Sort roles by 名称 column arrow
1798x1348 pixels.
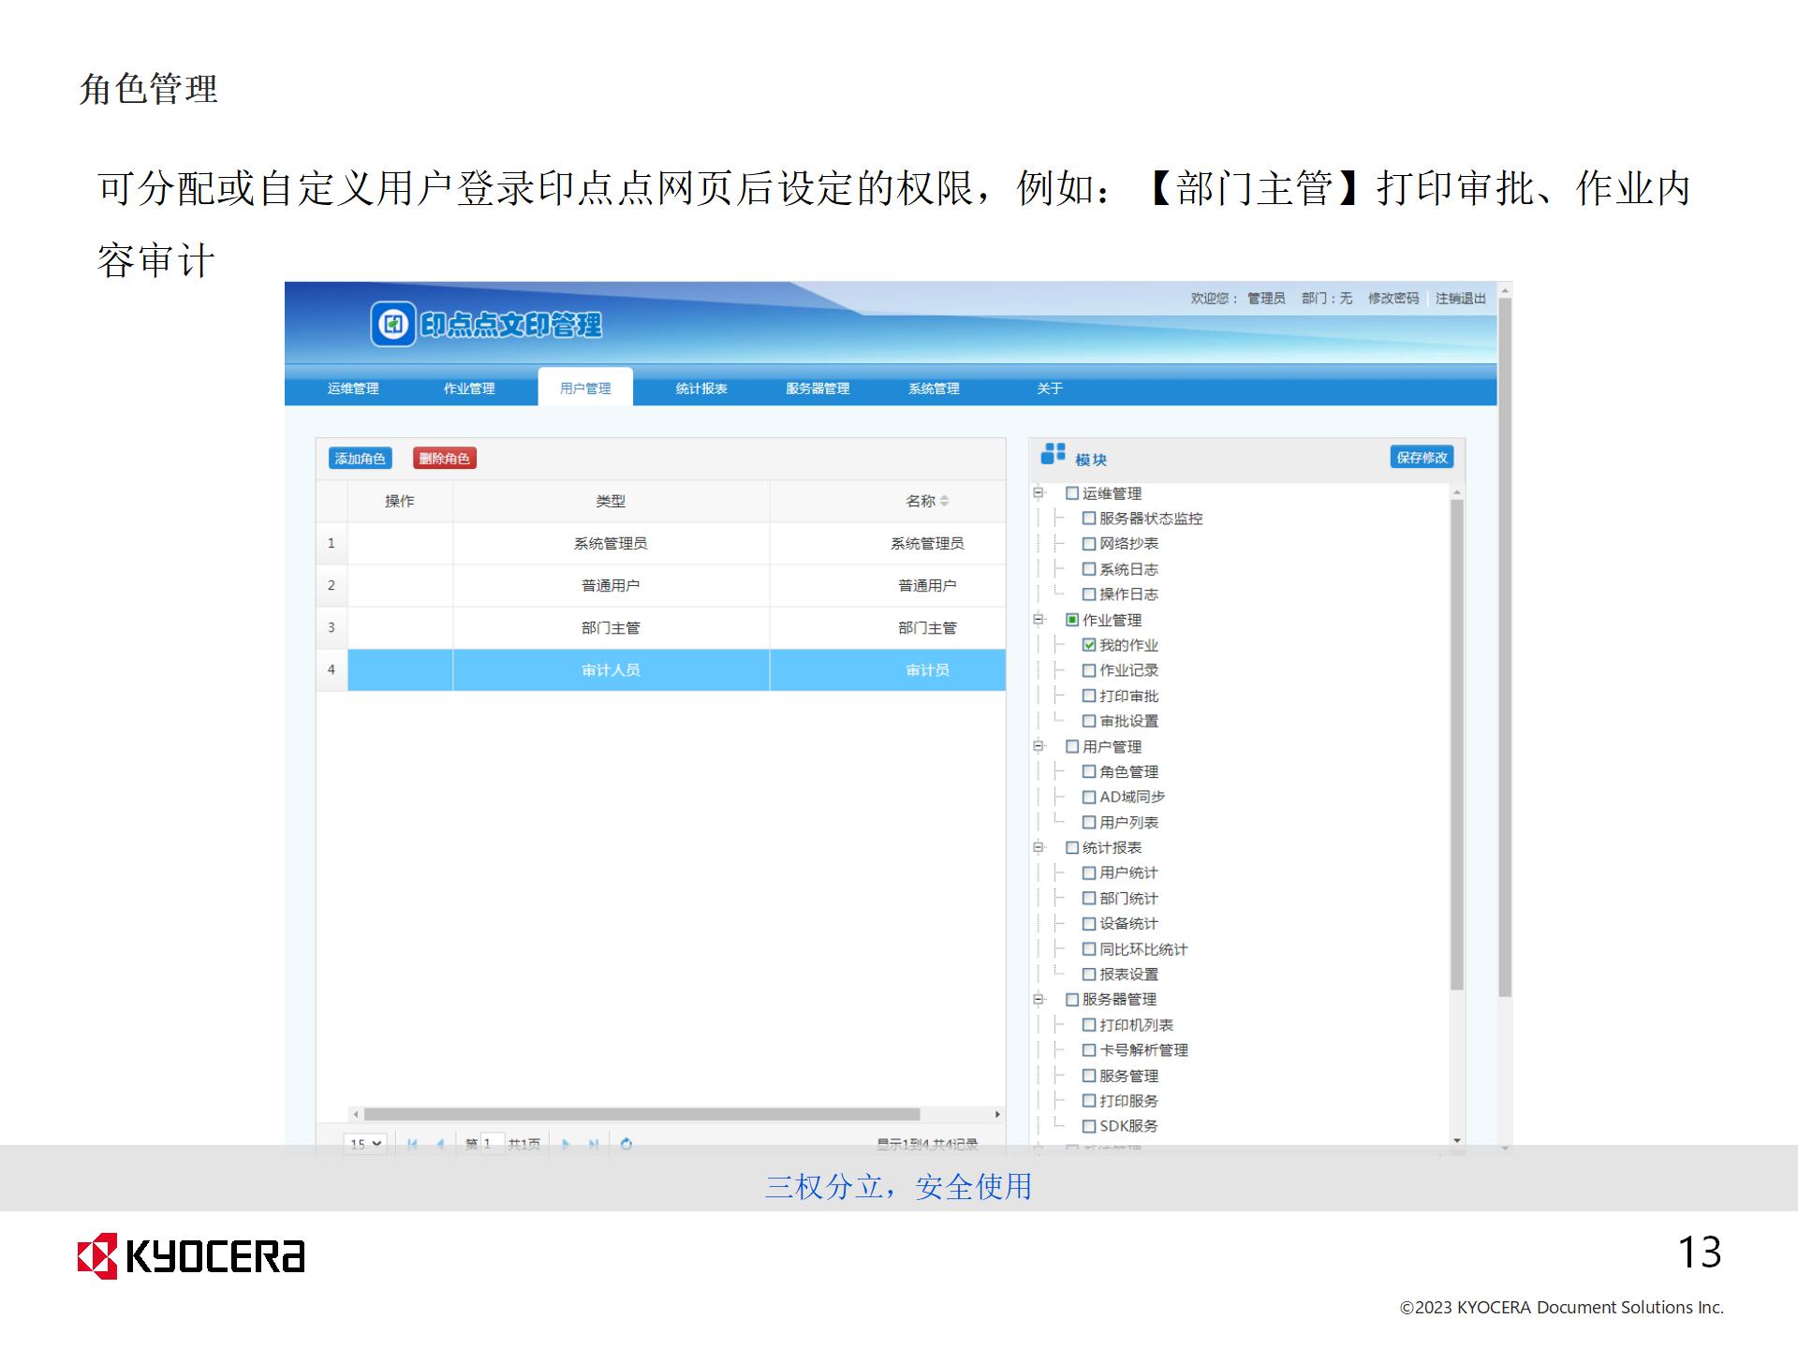tap(945, 501)
